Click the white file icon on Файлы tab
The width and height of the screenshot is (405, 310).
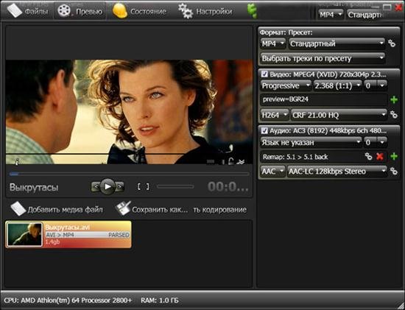(x=15, y=10)
